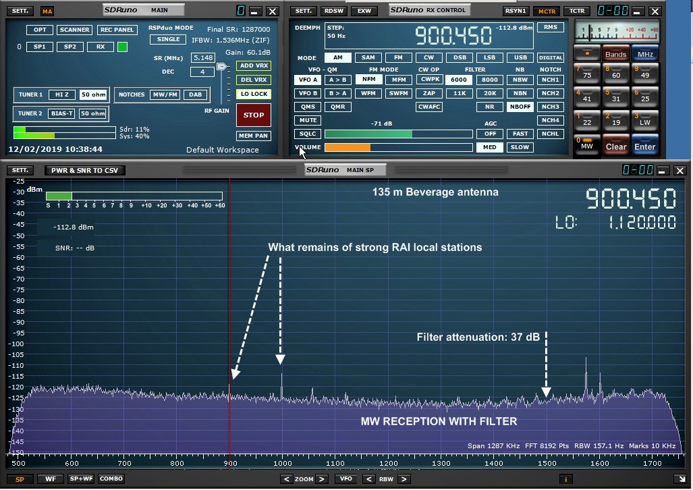Select AM demodulation mode

click(x=337, y=57)
